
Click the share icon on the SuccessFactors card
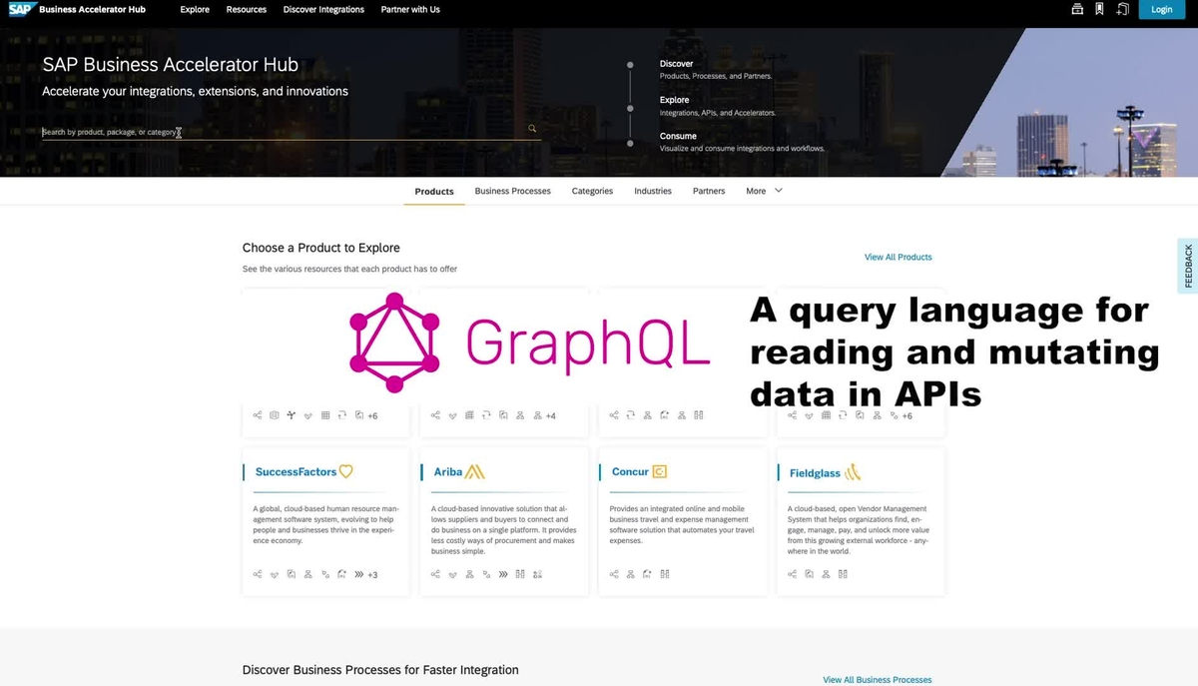click(x=257, y=574)
